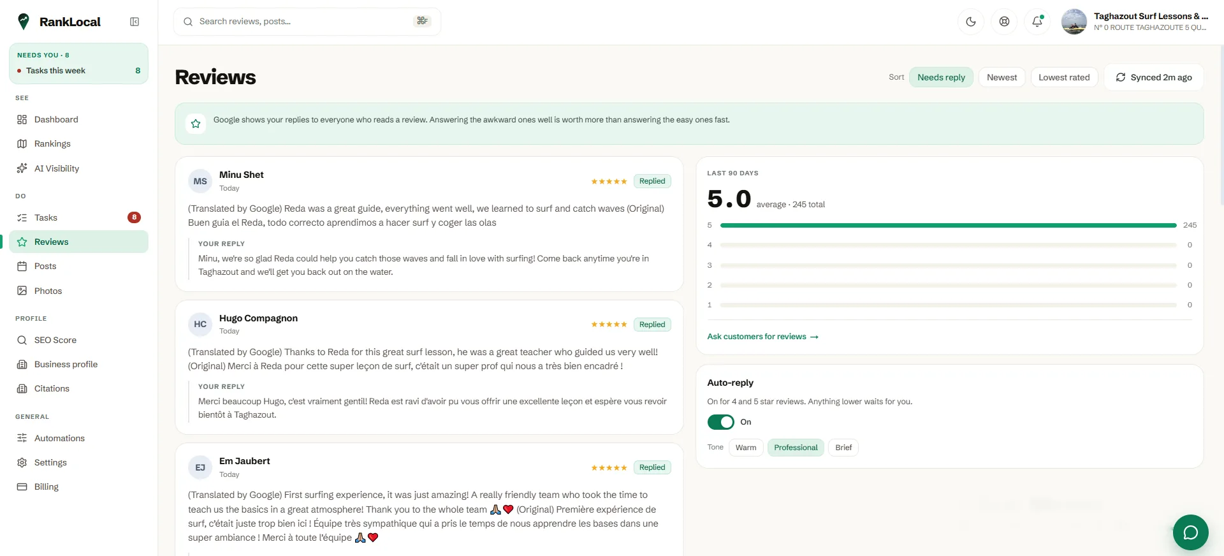This screenshot has width=1224, height=556.
Task: Open notifications bell icon
Action: 1037,22
